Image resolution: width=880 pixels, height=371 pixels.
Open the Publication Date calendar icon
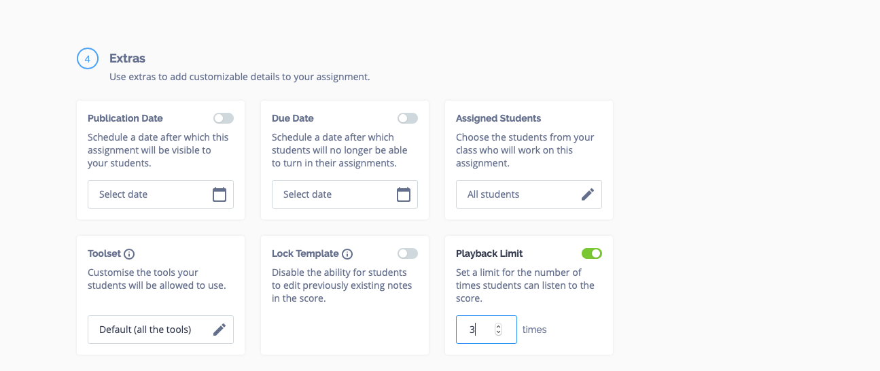(219, 194)
